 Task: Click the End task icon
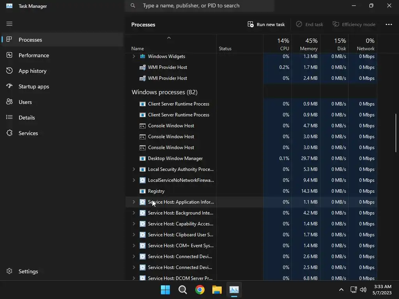299,24
